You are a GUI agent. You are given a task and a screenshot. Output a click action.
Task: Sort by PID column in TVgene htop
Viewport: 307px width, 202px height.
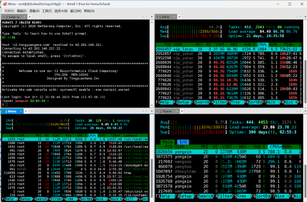168,147
